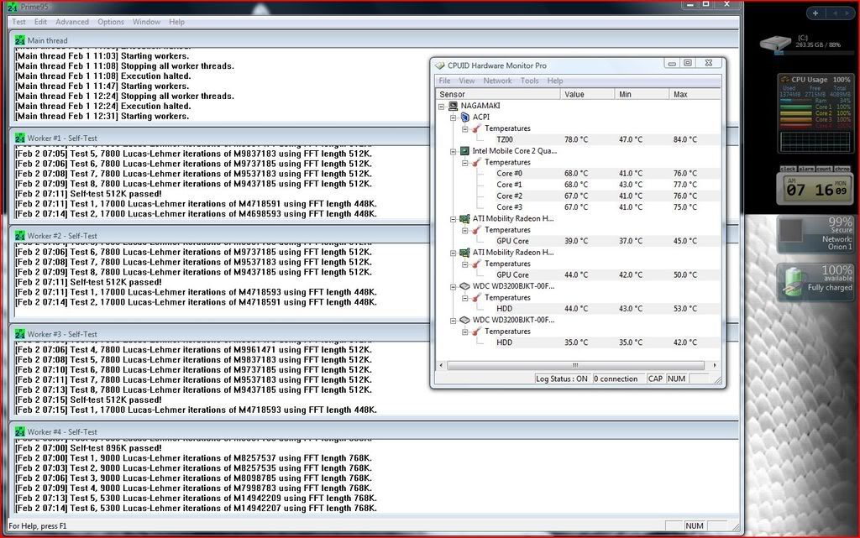The image size is (860, 538).
Task: Click the Min column header
Action: 642,94
